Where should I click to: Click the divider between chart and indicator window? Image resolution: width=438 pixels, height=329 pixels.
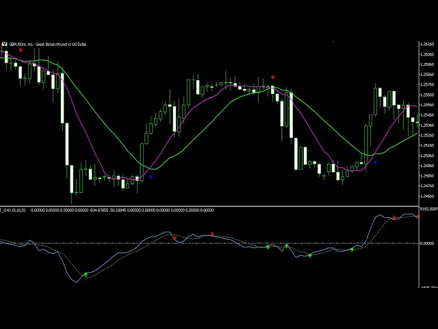pos(205,206)
